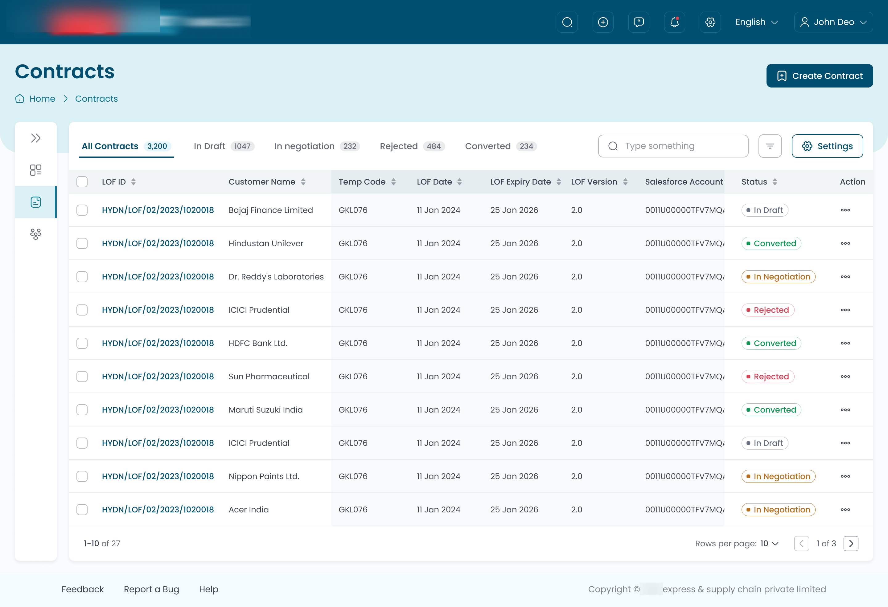Go to previous page arrow
This screenshot has width=888, height=607.
pyautogui.click(x=801, y=543)
